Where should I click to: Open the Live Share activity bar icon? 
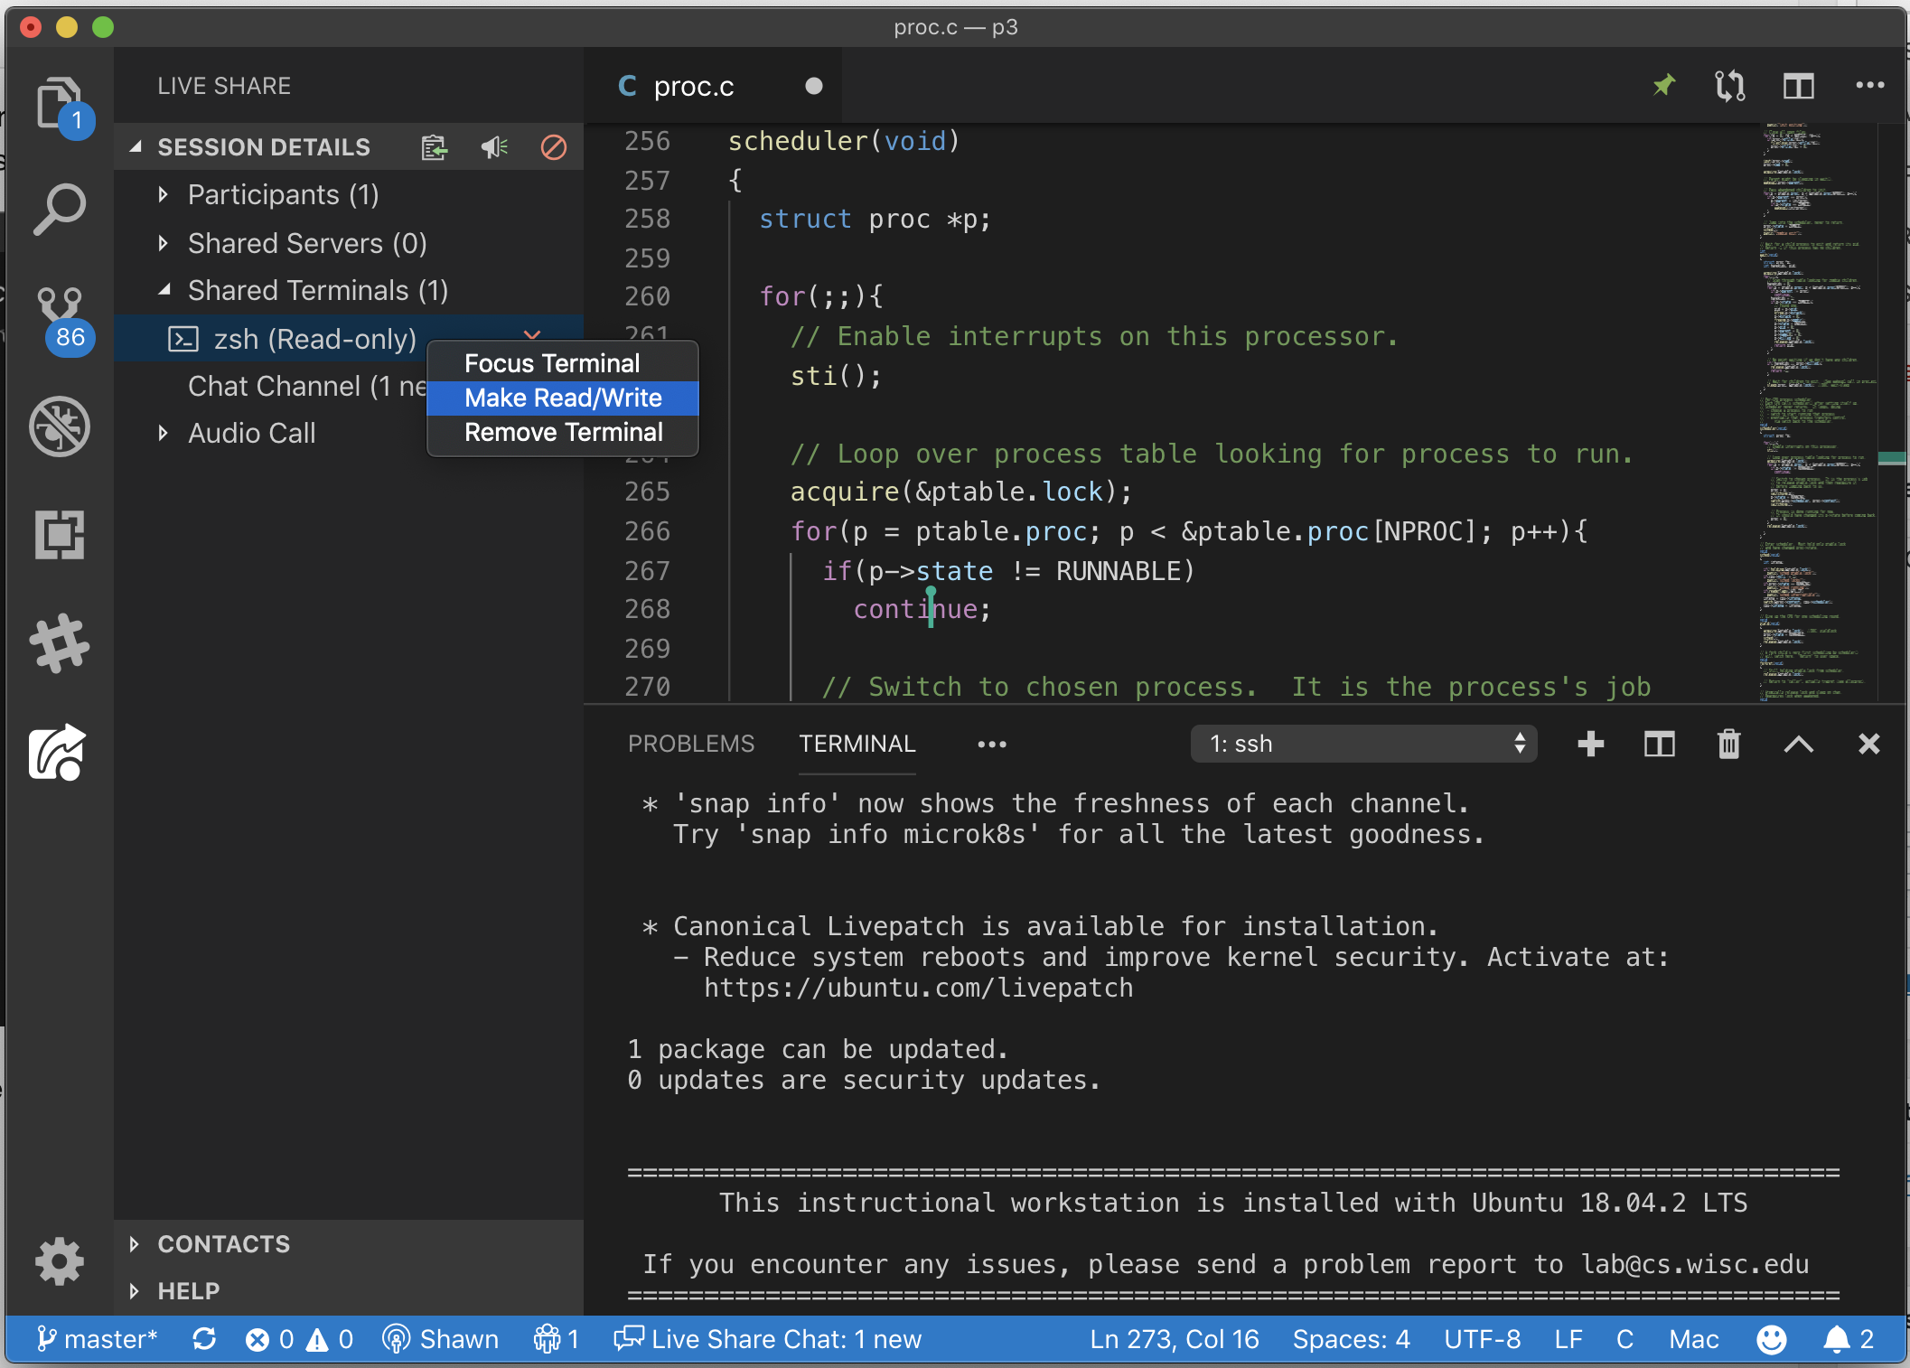60,752
